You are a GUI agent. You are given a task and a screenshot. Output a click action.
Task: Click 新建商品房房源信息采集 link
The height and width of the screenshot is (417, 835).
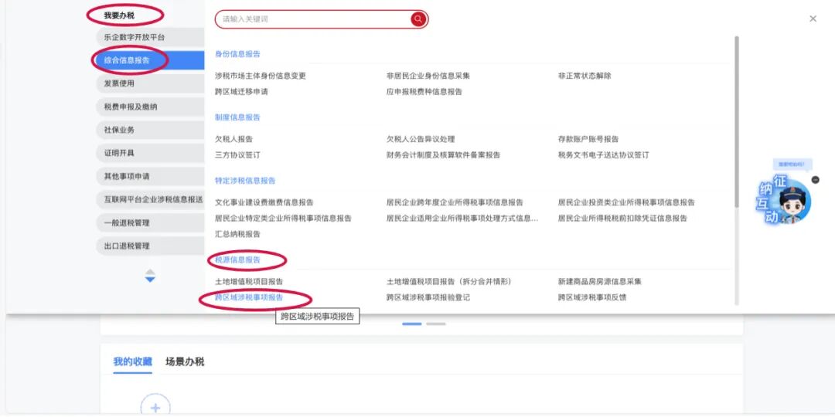[x=600, y=281]
